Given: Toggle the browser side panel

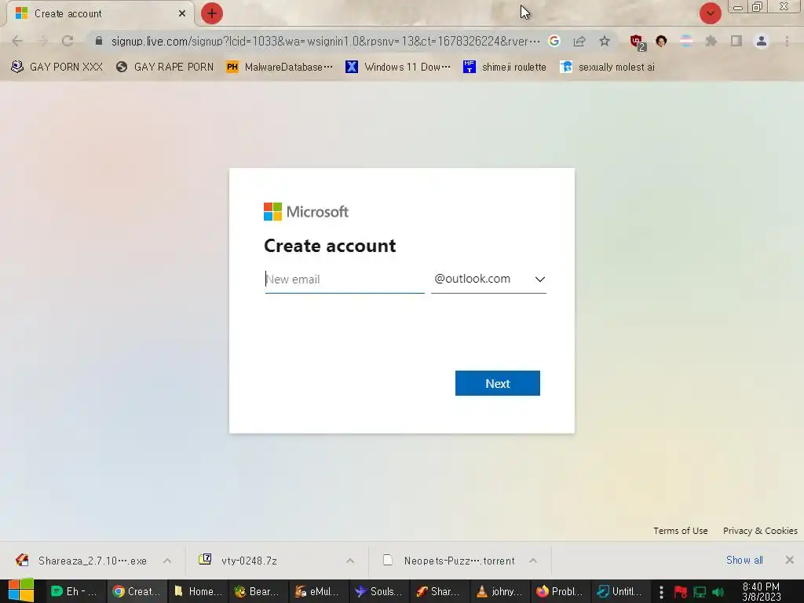Looking at the screenshot, I should click(736, 41).
